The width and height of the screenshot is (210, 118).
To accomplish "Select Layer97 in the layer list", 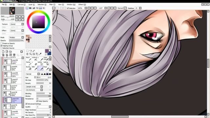I will [x=12, y=81].
